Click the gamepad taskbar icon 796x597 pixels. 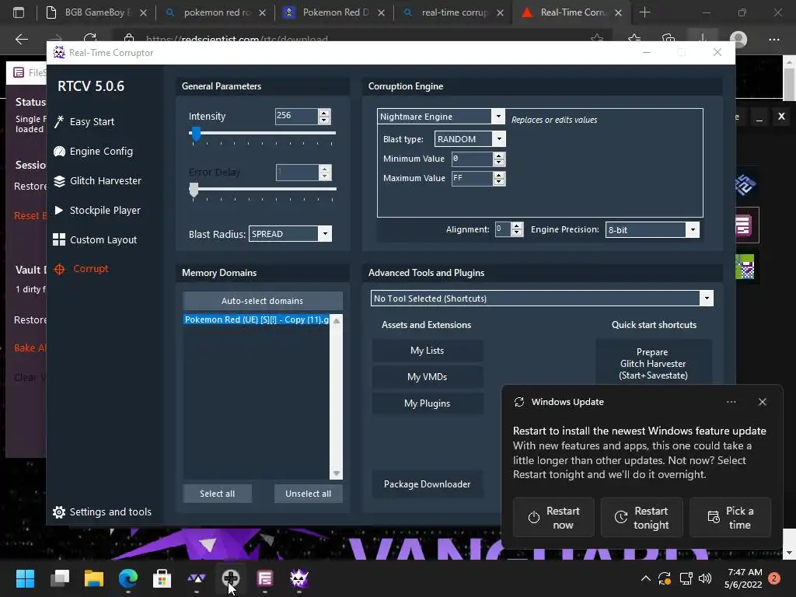pos(230,578)
